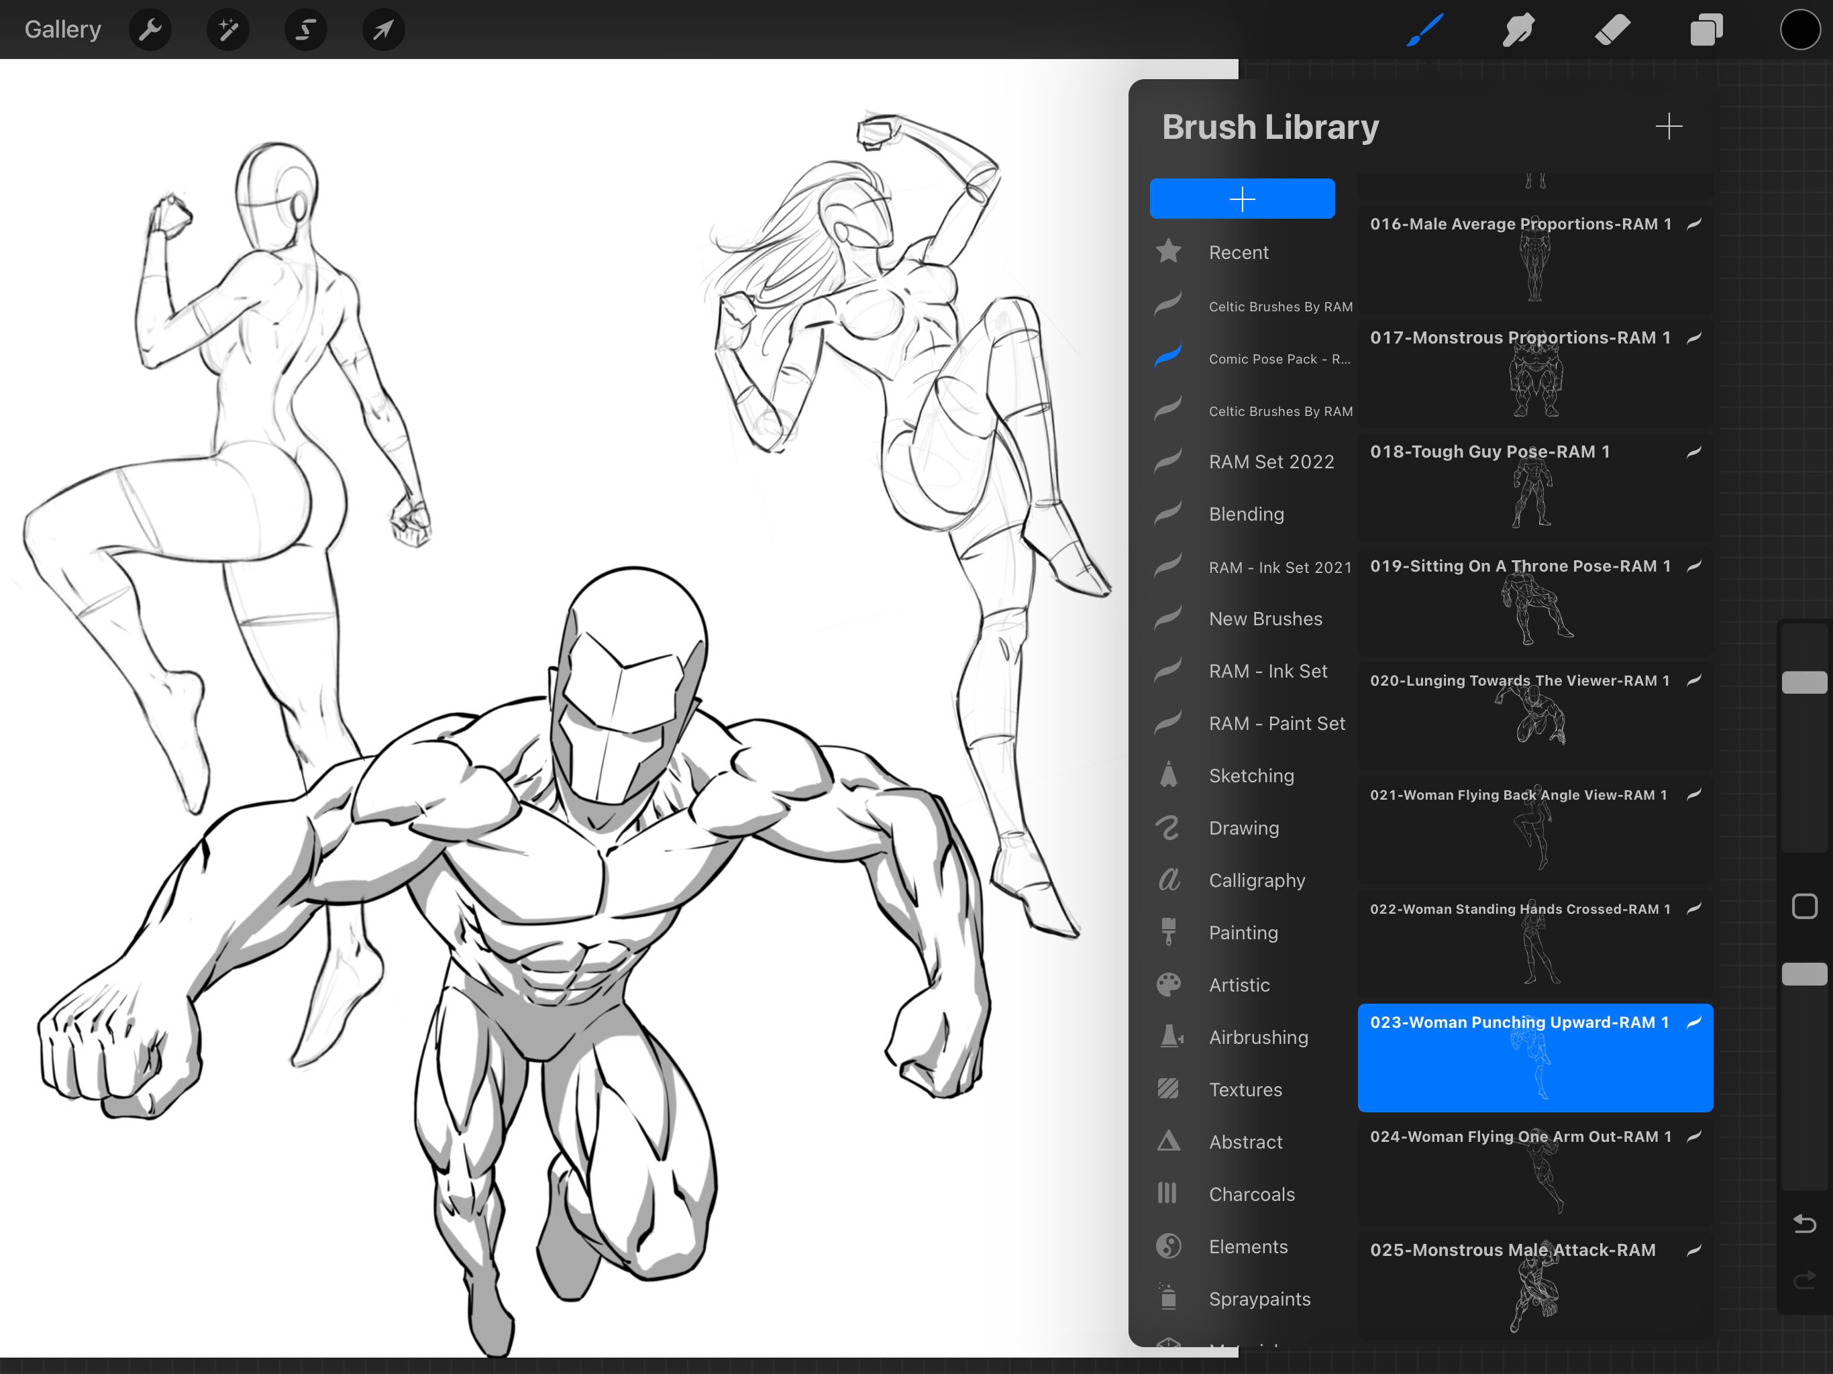The width and height of the screenshot is (1833, 1374).
Task: Open the Layers panel
Action: pyautogui.click(x=1706, y=29)
